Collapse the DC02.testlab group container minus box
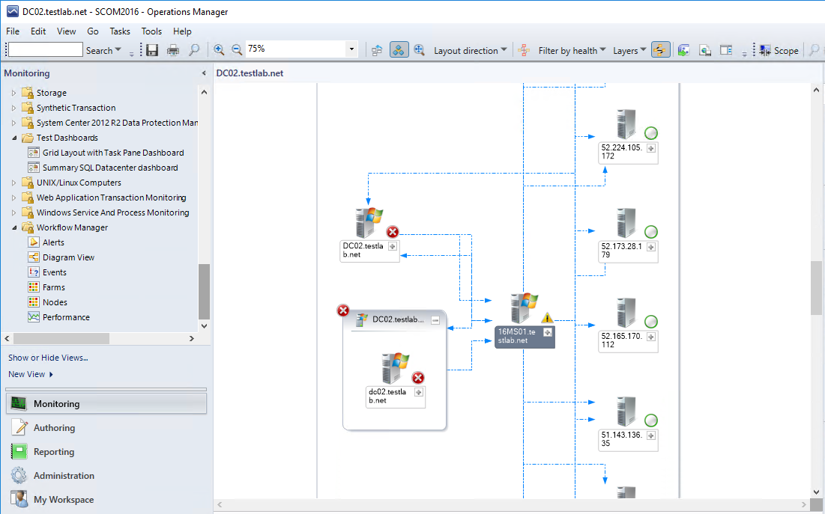825x514 pixels. [435, 320]
